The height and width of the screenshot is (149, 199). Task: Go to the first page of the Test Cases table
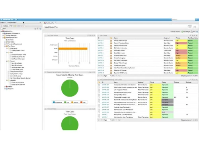[99, 76]
